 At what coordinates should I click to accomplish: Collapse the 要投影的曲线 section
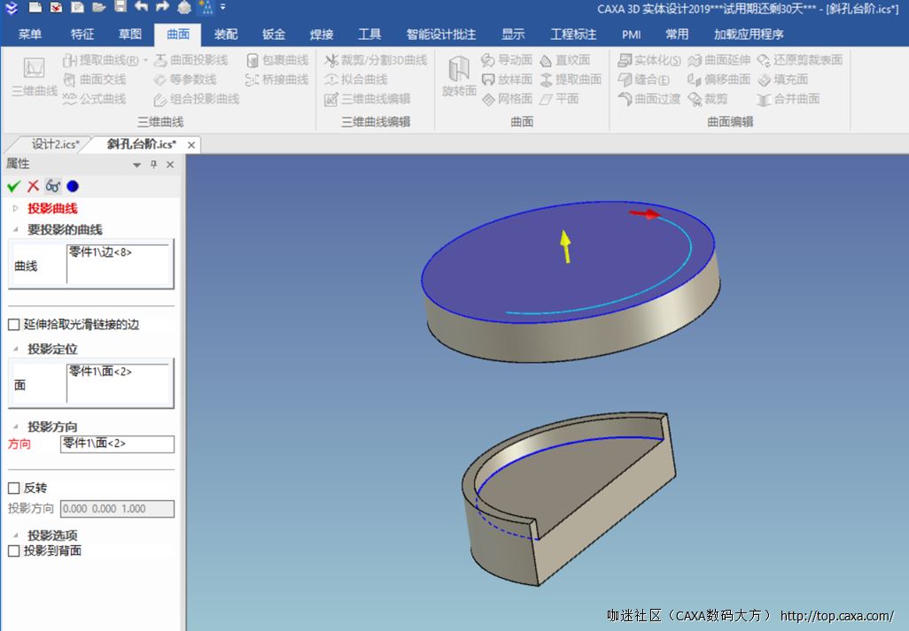tap(16, 230)
